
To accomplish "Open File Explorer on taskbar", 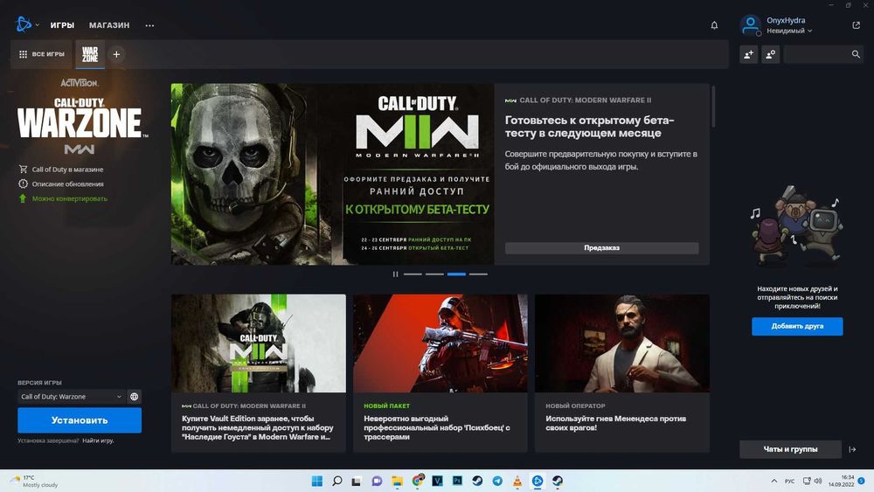I will click(x=397, y=481).
